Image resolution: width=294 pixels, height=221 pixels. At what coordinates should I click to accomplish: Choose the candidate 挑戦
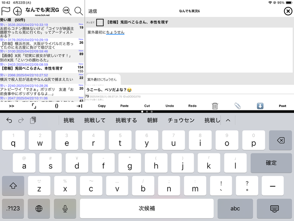click(x=69, y=120)
